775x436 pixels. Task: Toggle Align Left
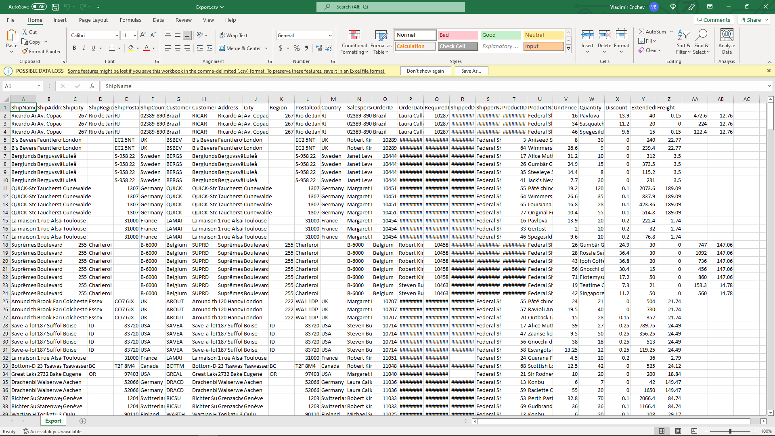point(168,48)
